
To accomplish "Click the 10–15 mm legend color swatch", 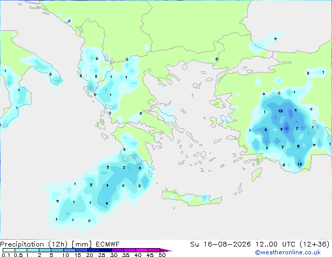I will [70, 250].
